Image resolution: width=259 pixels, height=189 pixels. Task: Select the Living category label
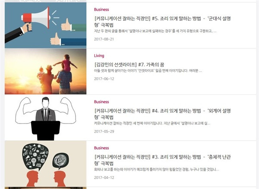[99, 56]
